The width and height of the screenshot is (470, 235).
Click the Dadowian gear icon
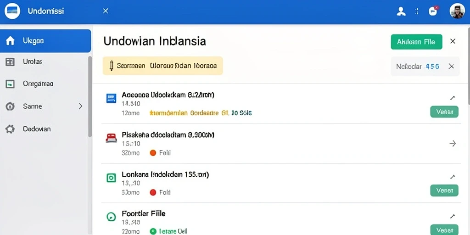(x=10, y=129)
